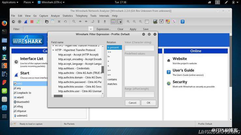
Task: Open the Analyze menu
Action: pyautogui.click(x=55, y=16)
